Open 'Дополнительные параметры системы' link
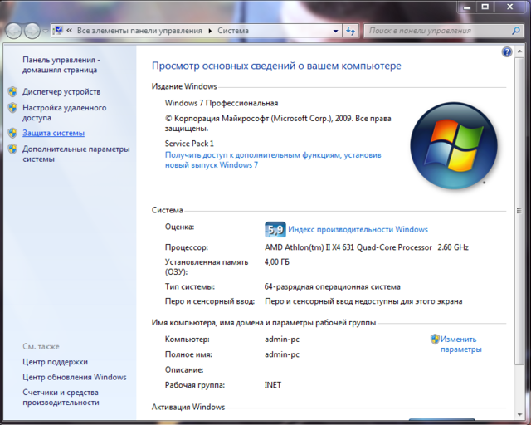Image resolution: width=531 pixels, height=425 pixels. [x=76, y=154]
